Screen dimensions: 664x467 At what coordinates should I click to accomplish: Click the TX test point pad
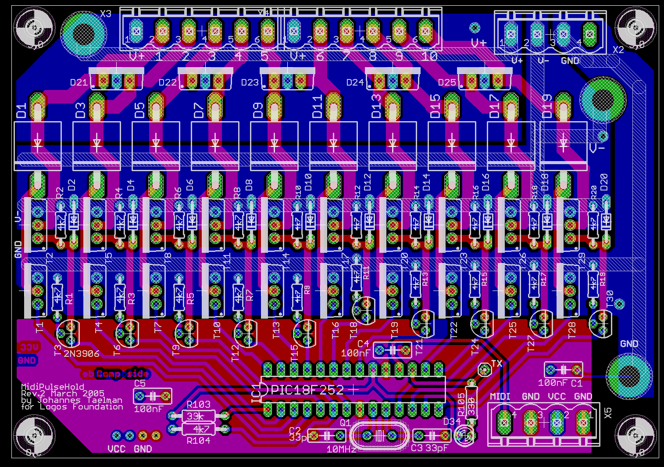(x=485, y=369)
